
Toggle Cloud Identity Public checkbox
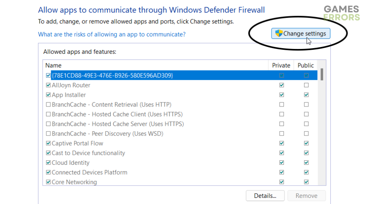[306, 163]
